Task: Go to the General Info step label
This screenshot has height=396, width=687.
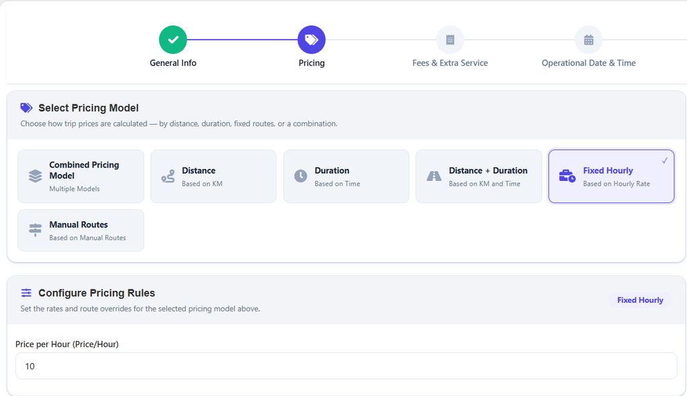Action: point(173,63)
